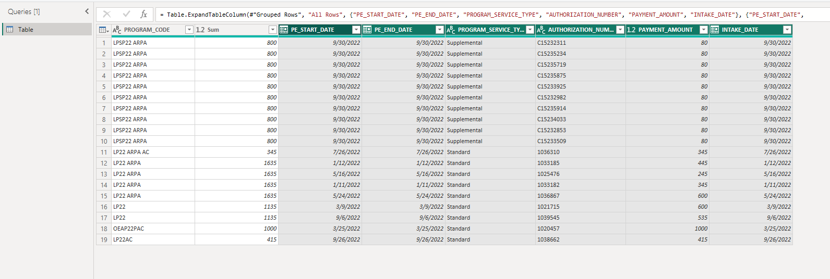Click authorization cell C15235914
Screen dimensions: 830x279
click(x=581, y=108)
